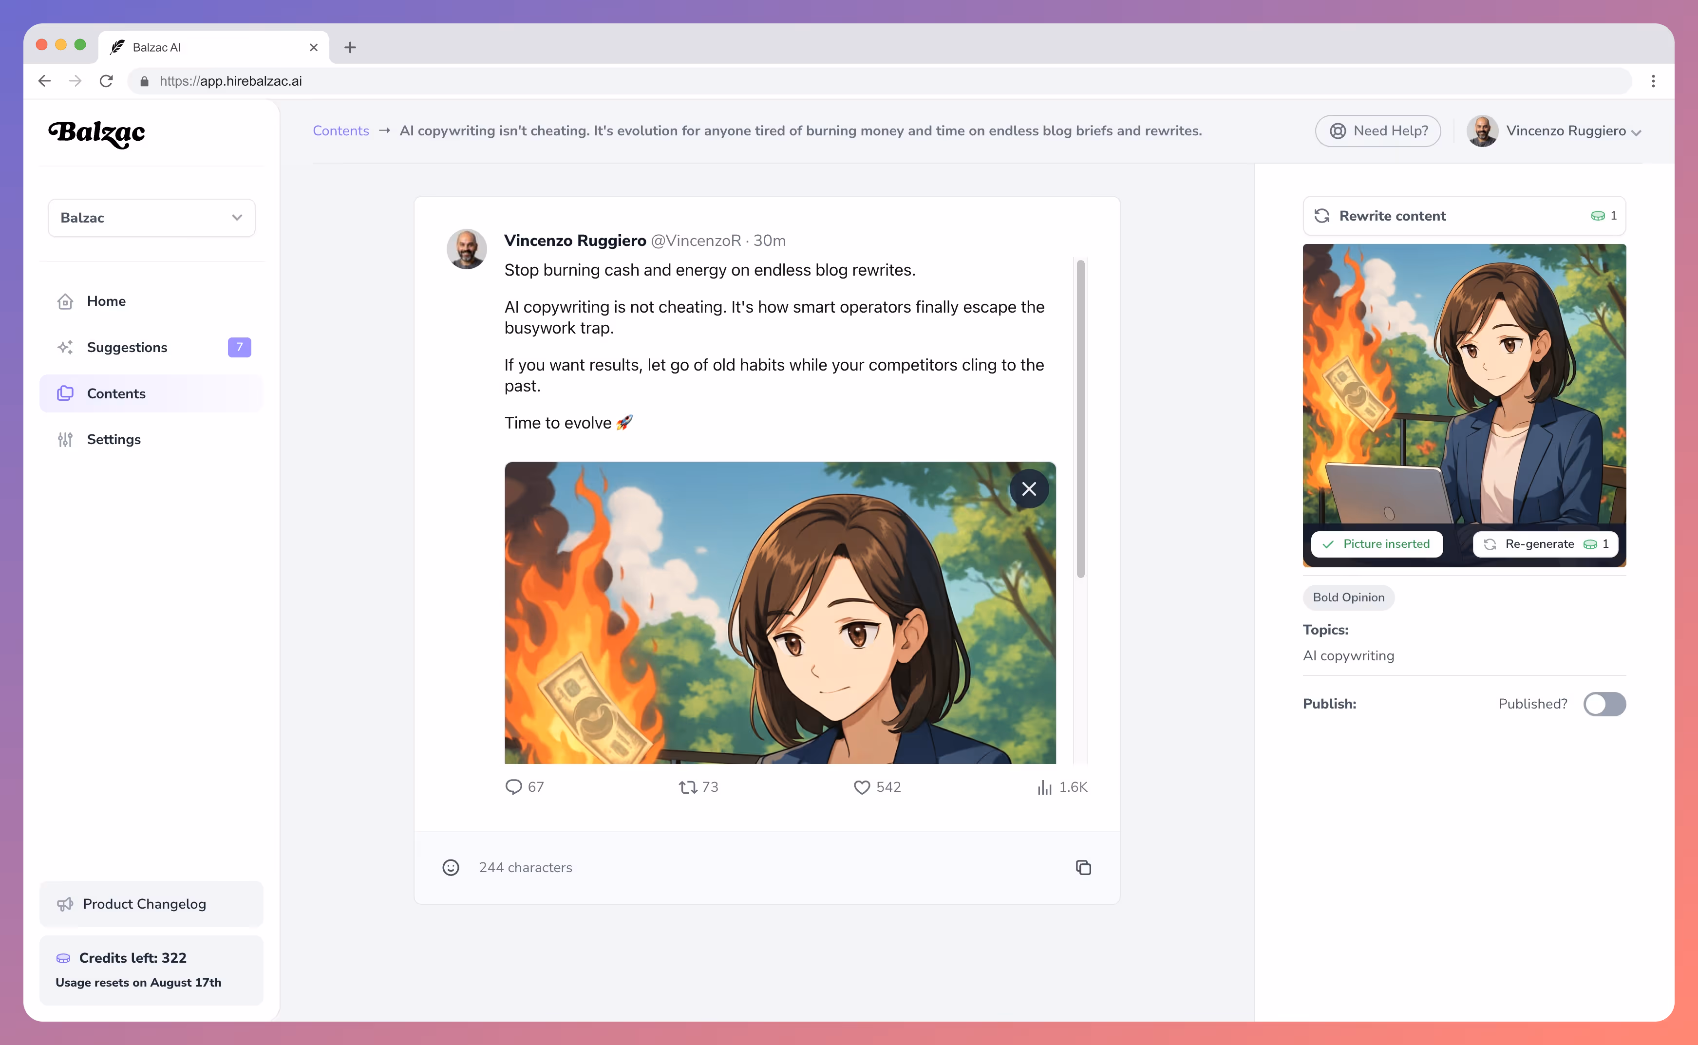Image resolution: width=1698 pixels, height=1045 pixels.
Task: Click the credit coin icon beside Rewrite content
Action: tap(1598, 216)
